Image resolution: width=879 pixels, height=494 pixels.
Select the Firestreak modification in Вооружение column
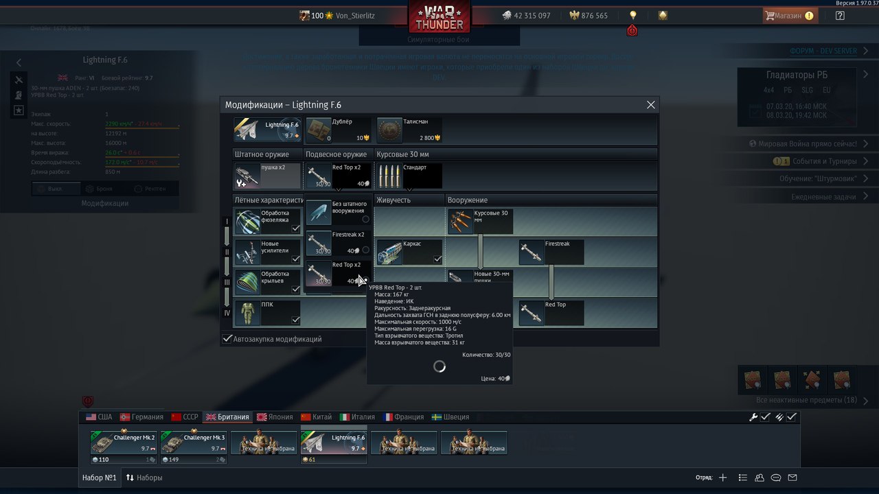pyautogui.click(x=551, y=252)
